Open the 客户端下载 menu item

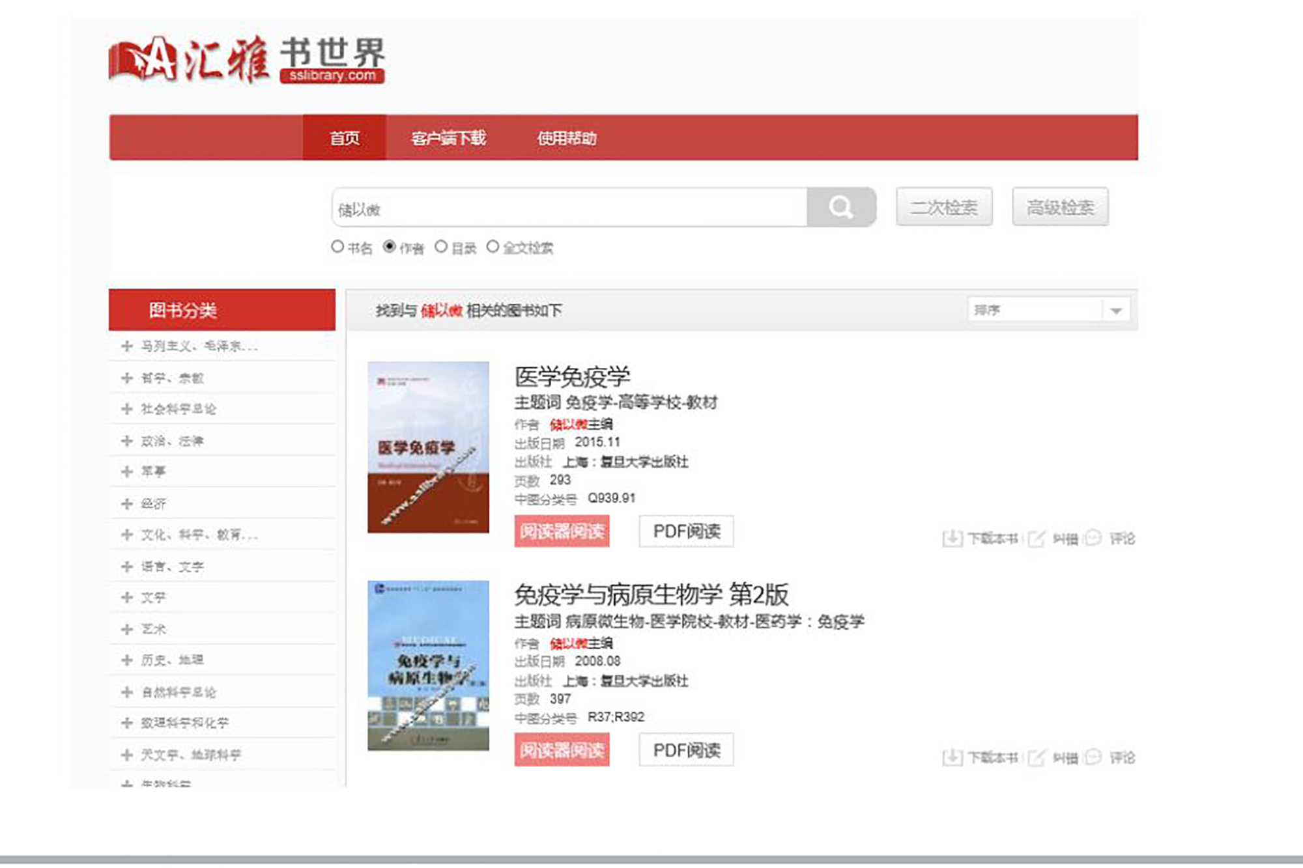coord(448,138)
